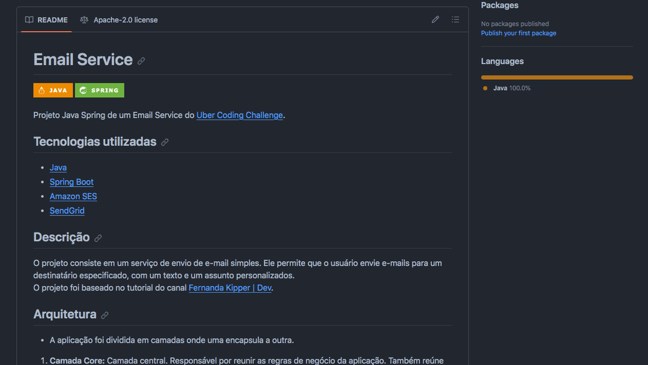
Task: Click the scale icon beside Apache-2.0 license
Action: pyautogui.click(x=85, y=20)
